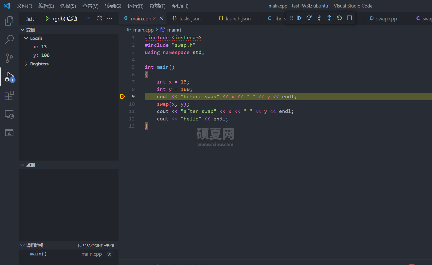This screenshot has height=265, width=432.
Task: Click the BREAKPOINT 已暂停 status label
Action: click(x=96, y=246)
